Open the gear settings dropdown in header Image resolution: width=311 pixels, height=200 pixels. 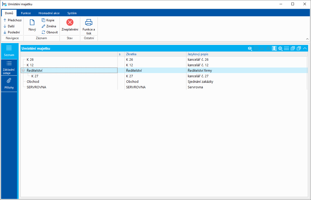(280, 48)
